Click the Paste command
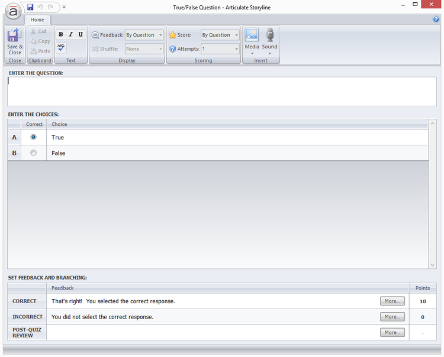Image resolution: width=444 pixels, height=357 pixels. pos(40,51)
